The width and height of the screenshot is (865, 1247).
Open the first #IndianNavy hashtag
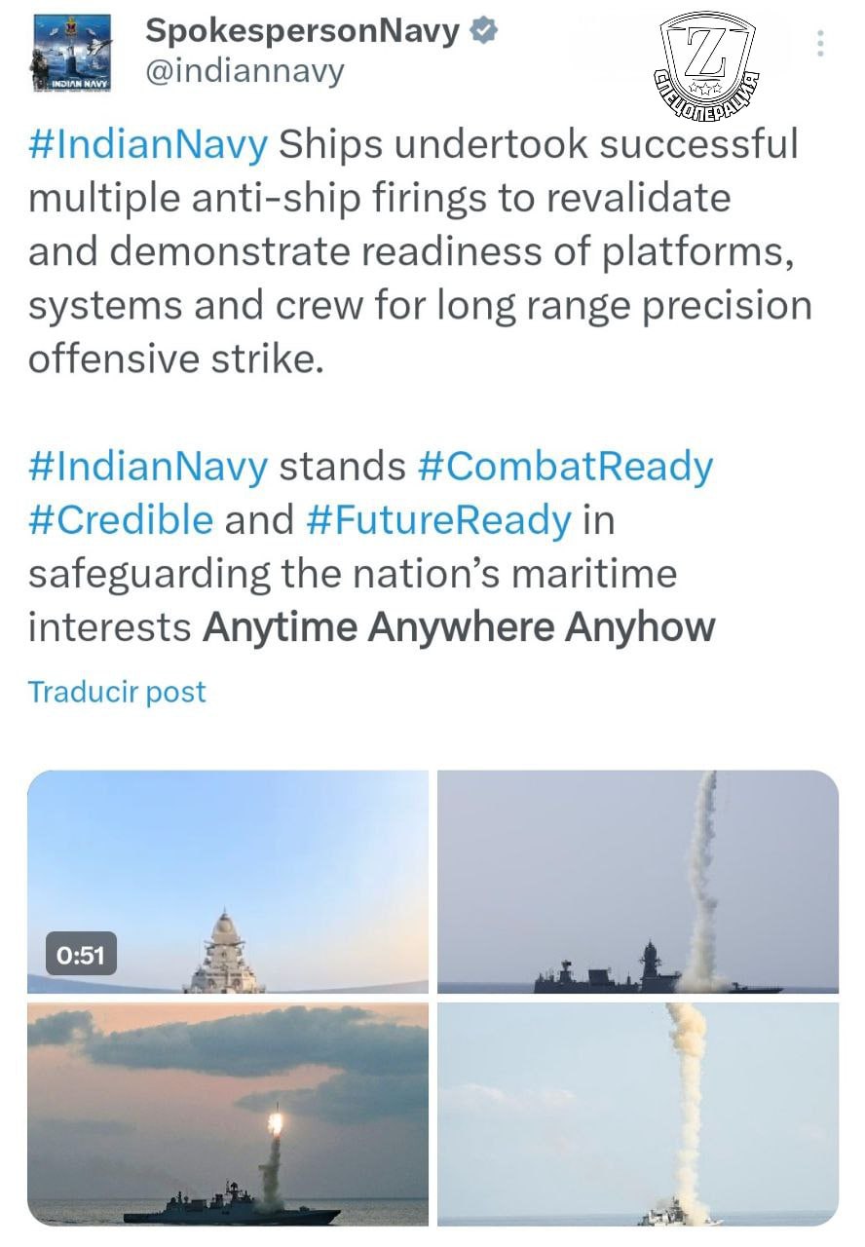click(x=148, y=145)
